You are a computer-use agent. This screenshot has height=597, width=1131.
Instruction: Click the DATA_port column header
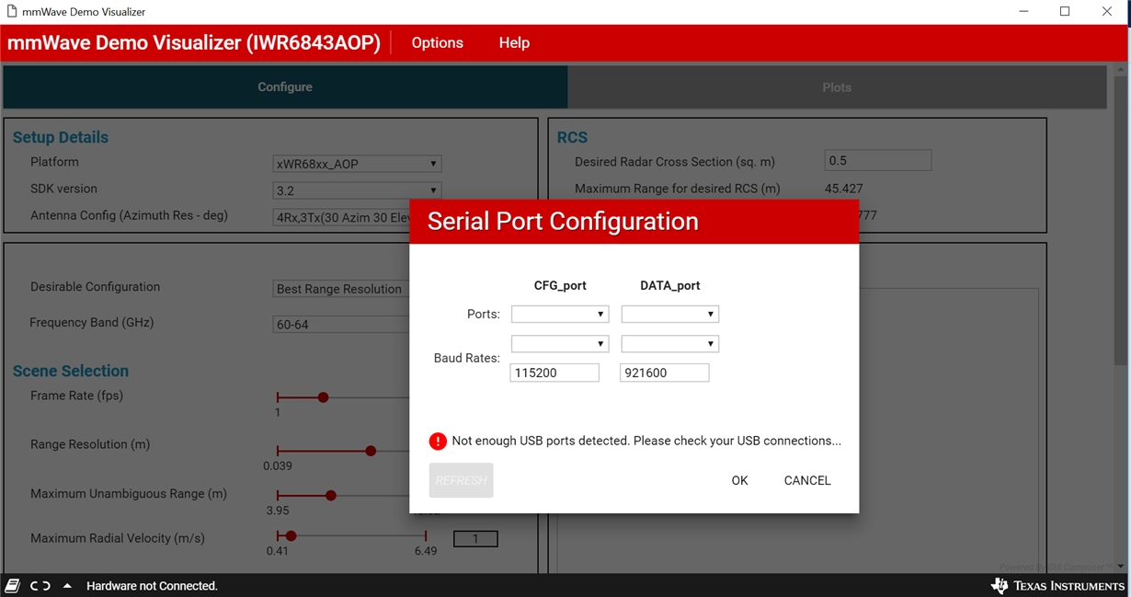(669, 285)
